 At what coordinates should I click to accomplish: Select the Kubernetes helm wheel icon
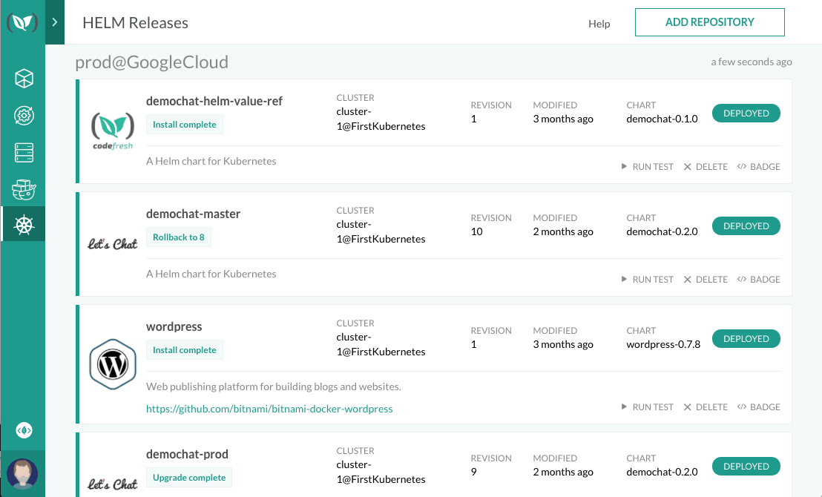(x=24, y=224)
